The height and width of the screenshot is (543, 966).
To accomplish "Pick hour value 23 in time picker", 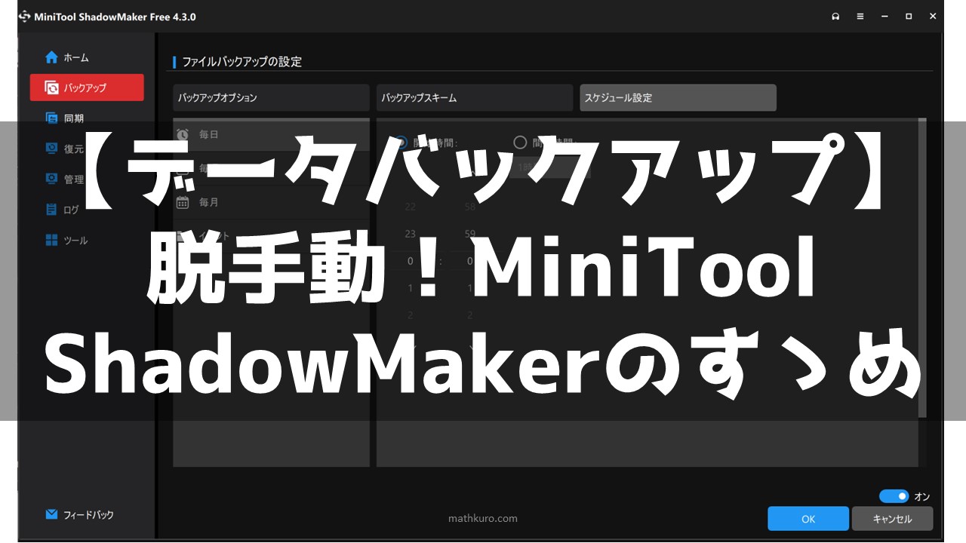I will click(411, 234).
